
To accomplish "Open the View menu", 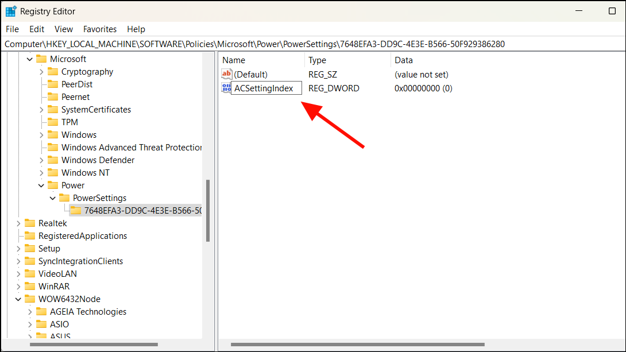I will [64, 29].
